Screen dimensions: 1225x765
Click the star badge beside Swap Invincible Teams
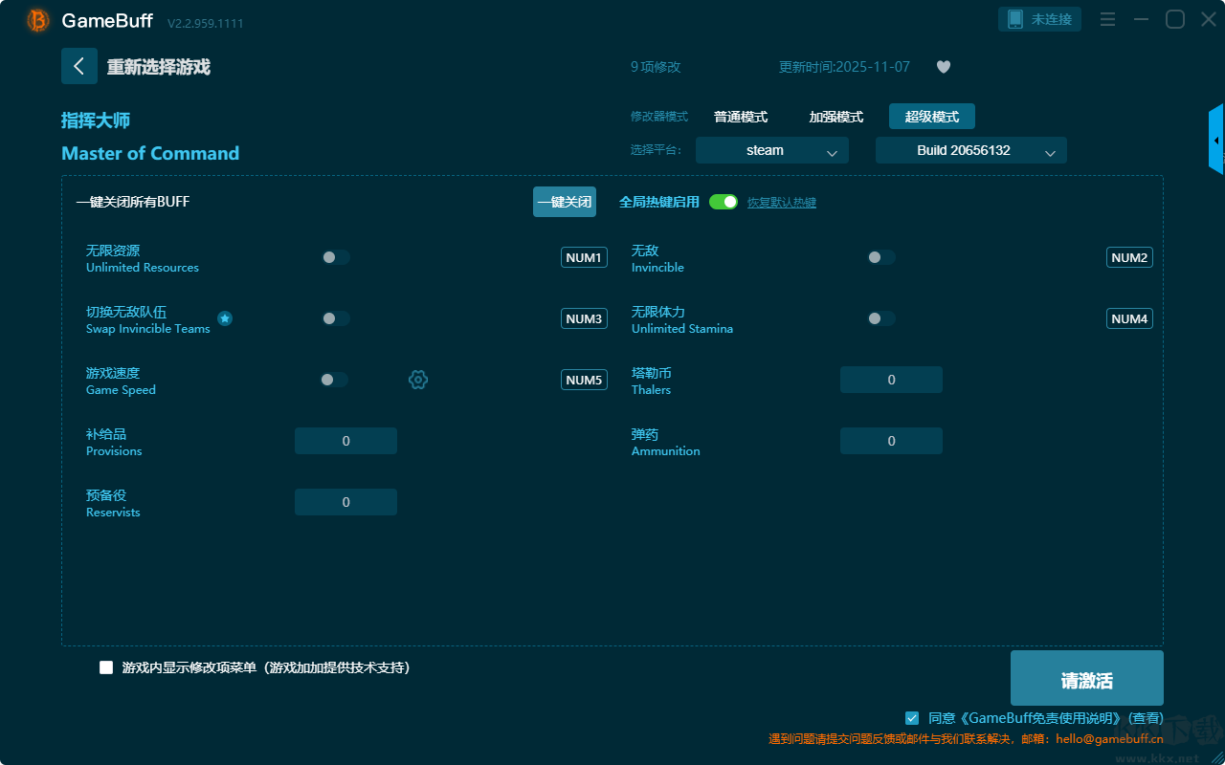(x=225, y=318)
